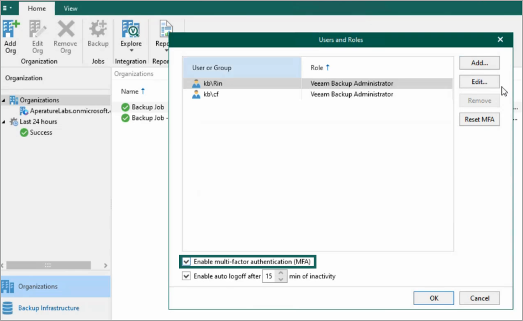Sort jobs by the Name column header
Screen dimensions: 523x321
point(133,91)
